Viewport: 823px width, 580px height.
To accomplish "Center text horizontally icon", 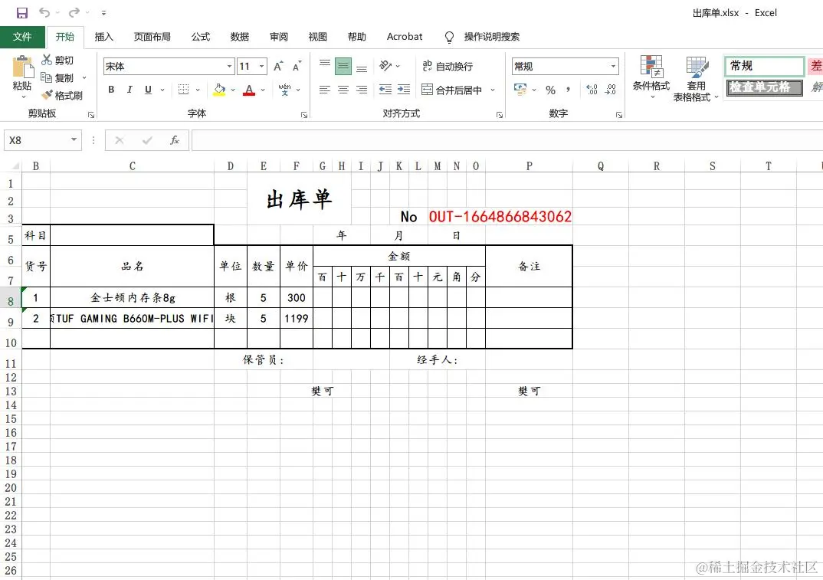I will (x=343, y=90).
